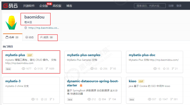
Task: Click the java 基于 Cookie 的 SSO description
Action: (x=149, y=86)
